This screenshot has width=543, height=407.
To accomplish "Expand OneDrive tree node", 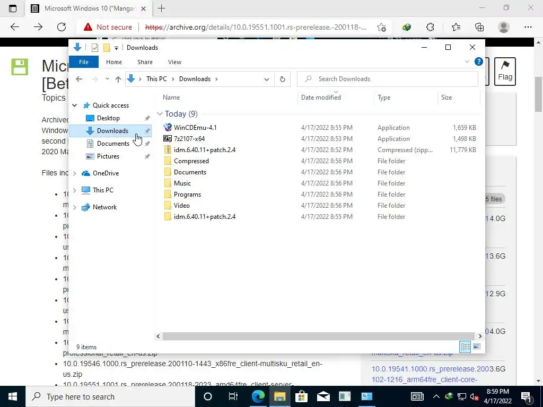I will pyautogui.click(x=74, y=173).
